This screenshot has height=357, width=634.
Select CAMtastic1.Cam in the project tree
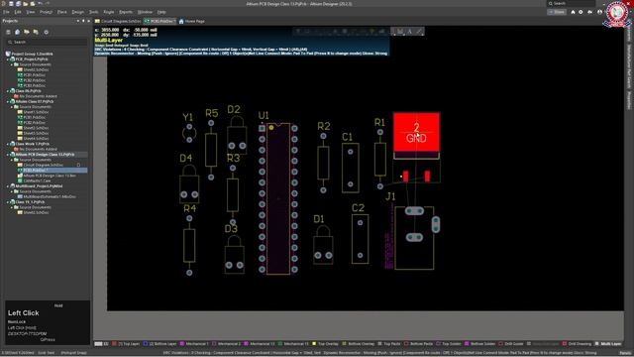pyautogui.click(x=37, y=180)
